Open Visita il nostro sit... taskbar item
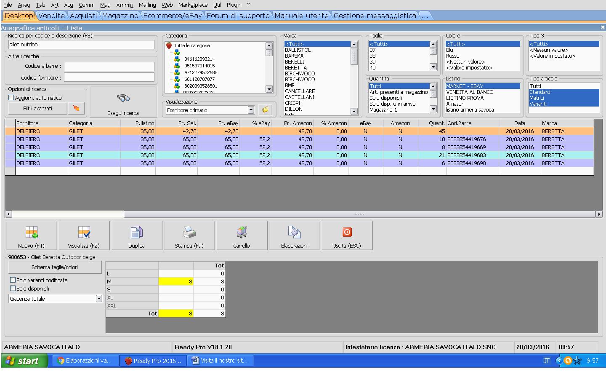This screenshot has height=379, width=606. (221, 360)
